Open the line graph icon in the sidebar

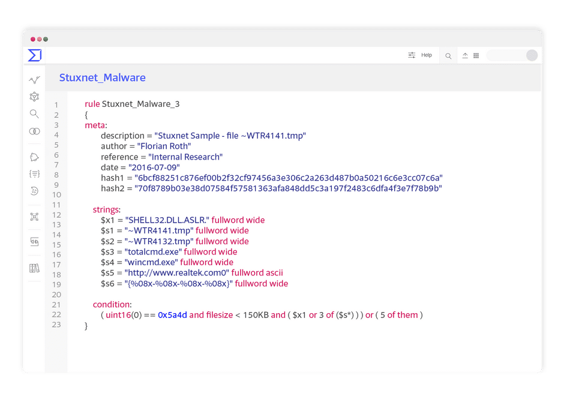point(35,80)
